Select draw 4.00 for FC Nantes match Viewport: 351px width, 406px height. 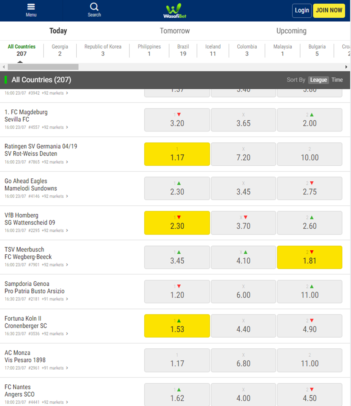[x=243, y=394]
